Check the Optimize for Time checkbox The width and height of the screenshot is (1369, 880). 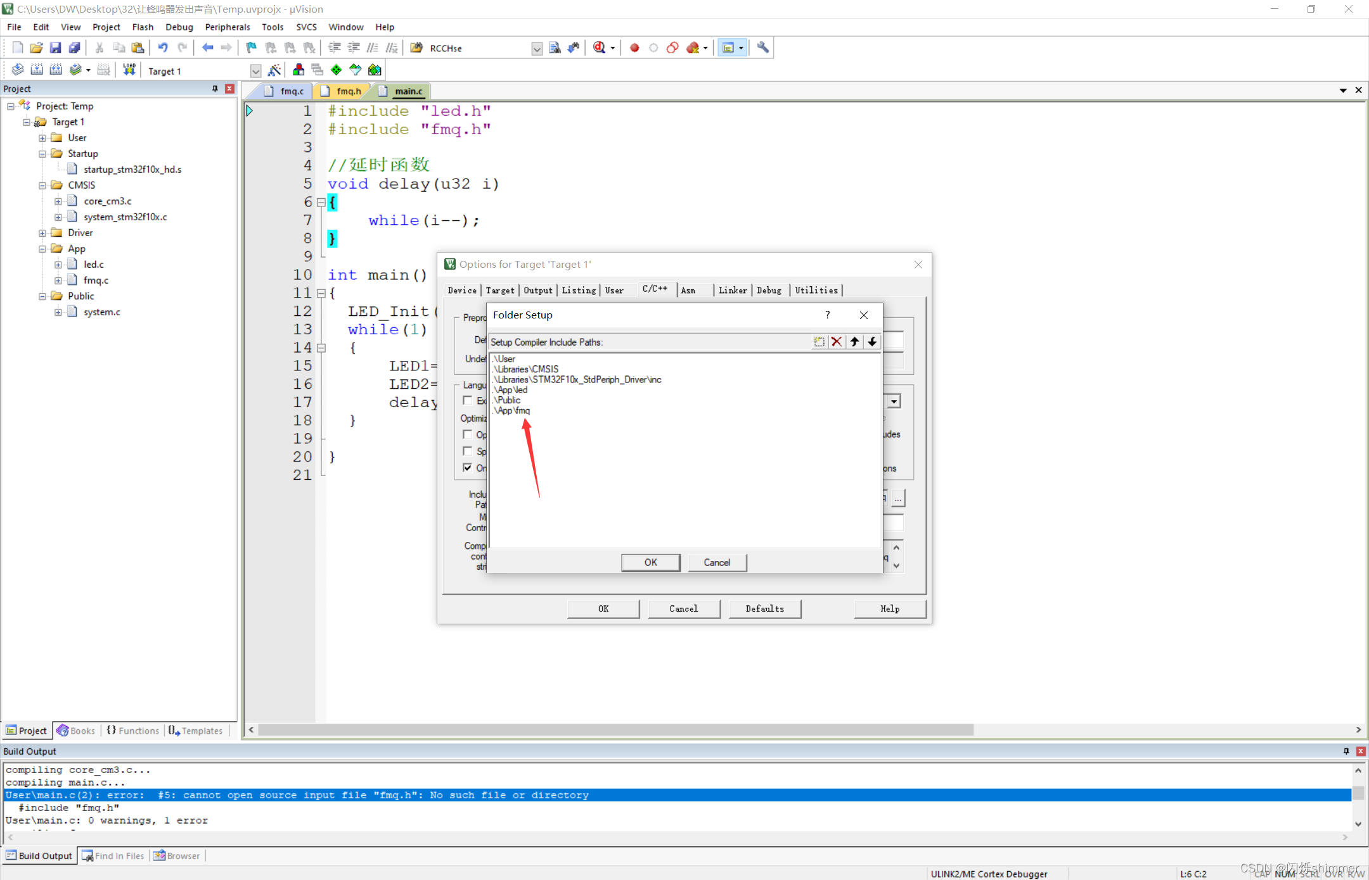(x=468, y=434)
